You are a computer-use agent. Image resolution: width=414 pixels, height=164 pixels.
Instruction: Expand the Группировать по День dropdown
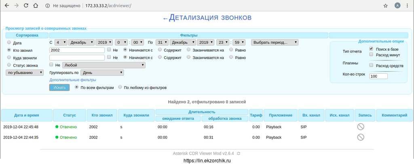102,72
